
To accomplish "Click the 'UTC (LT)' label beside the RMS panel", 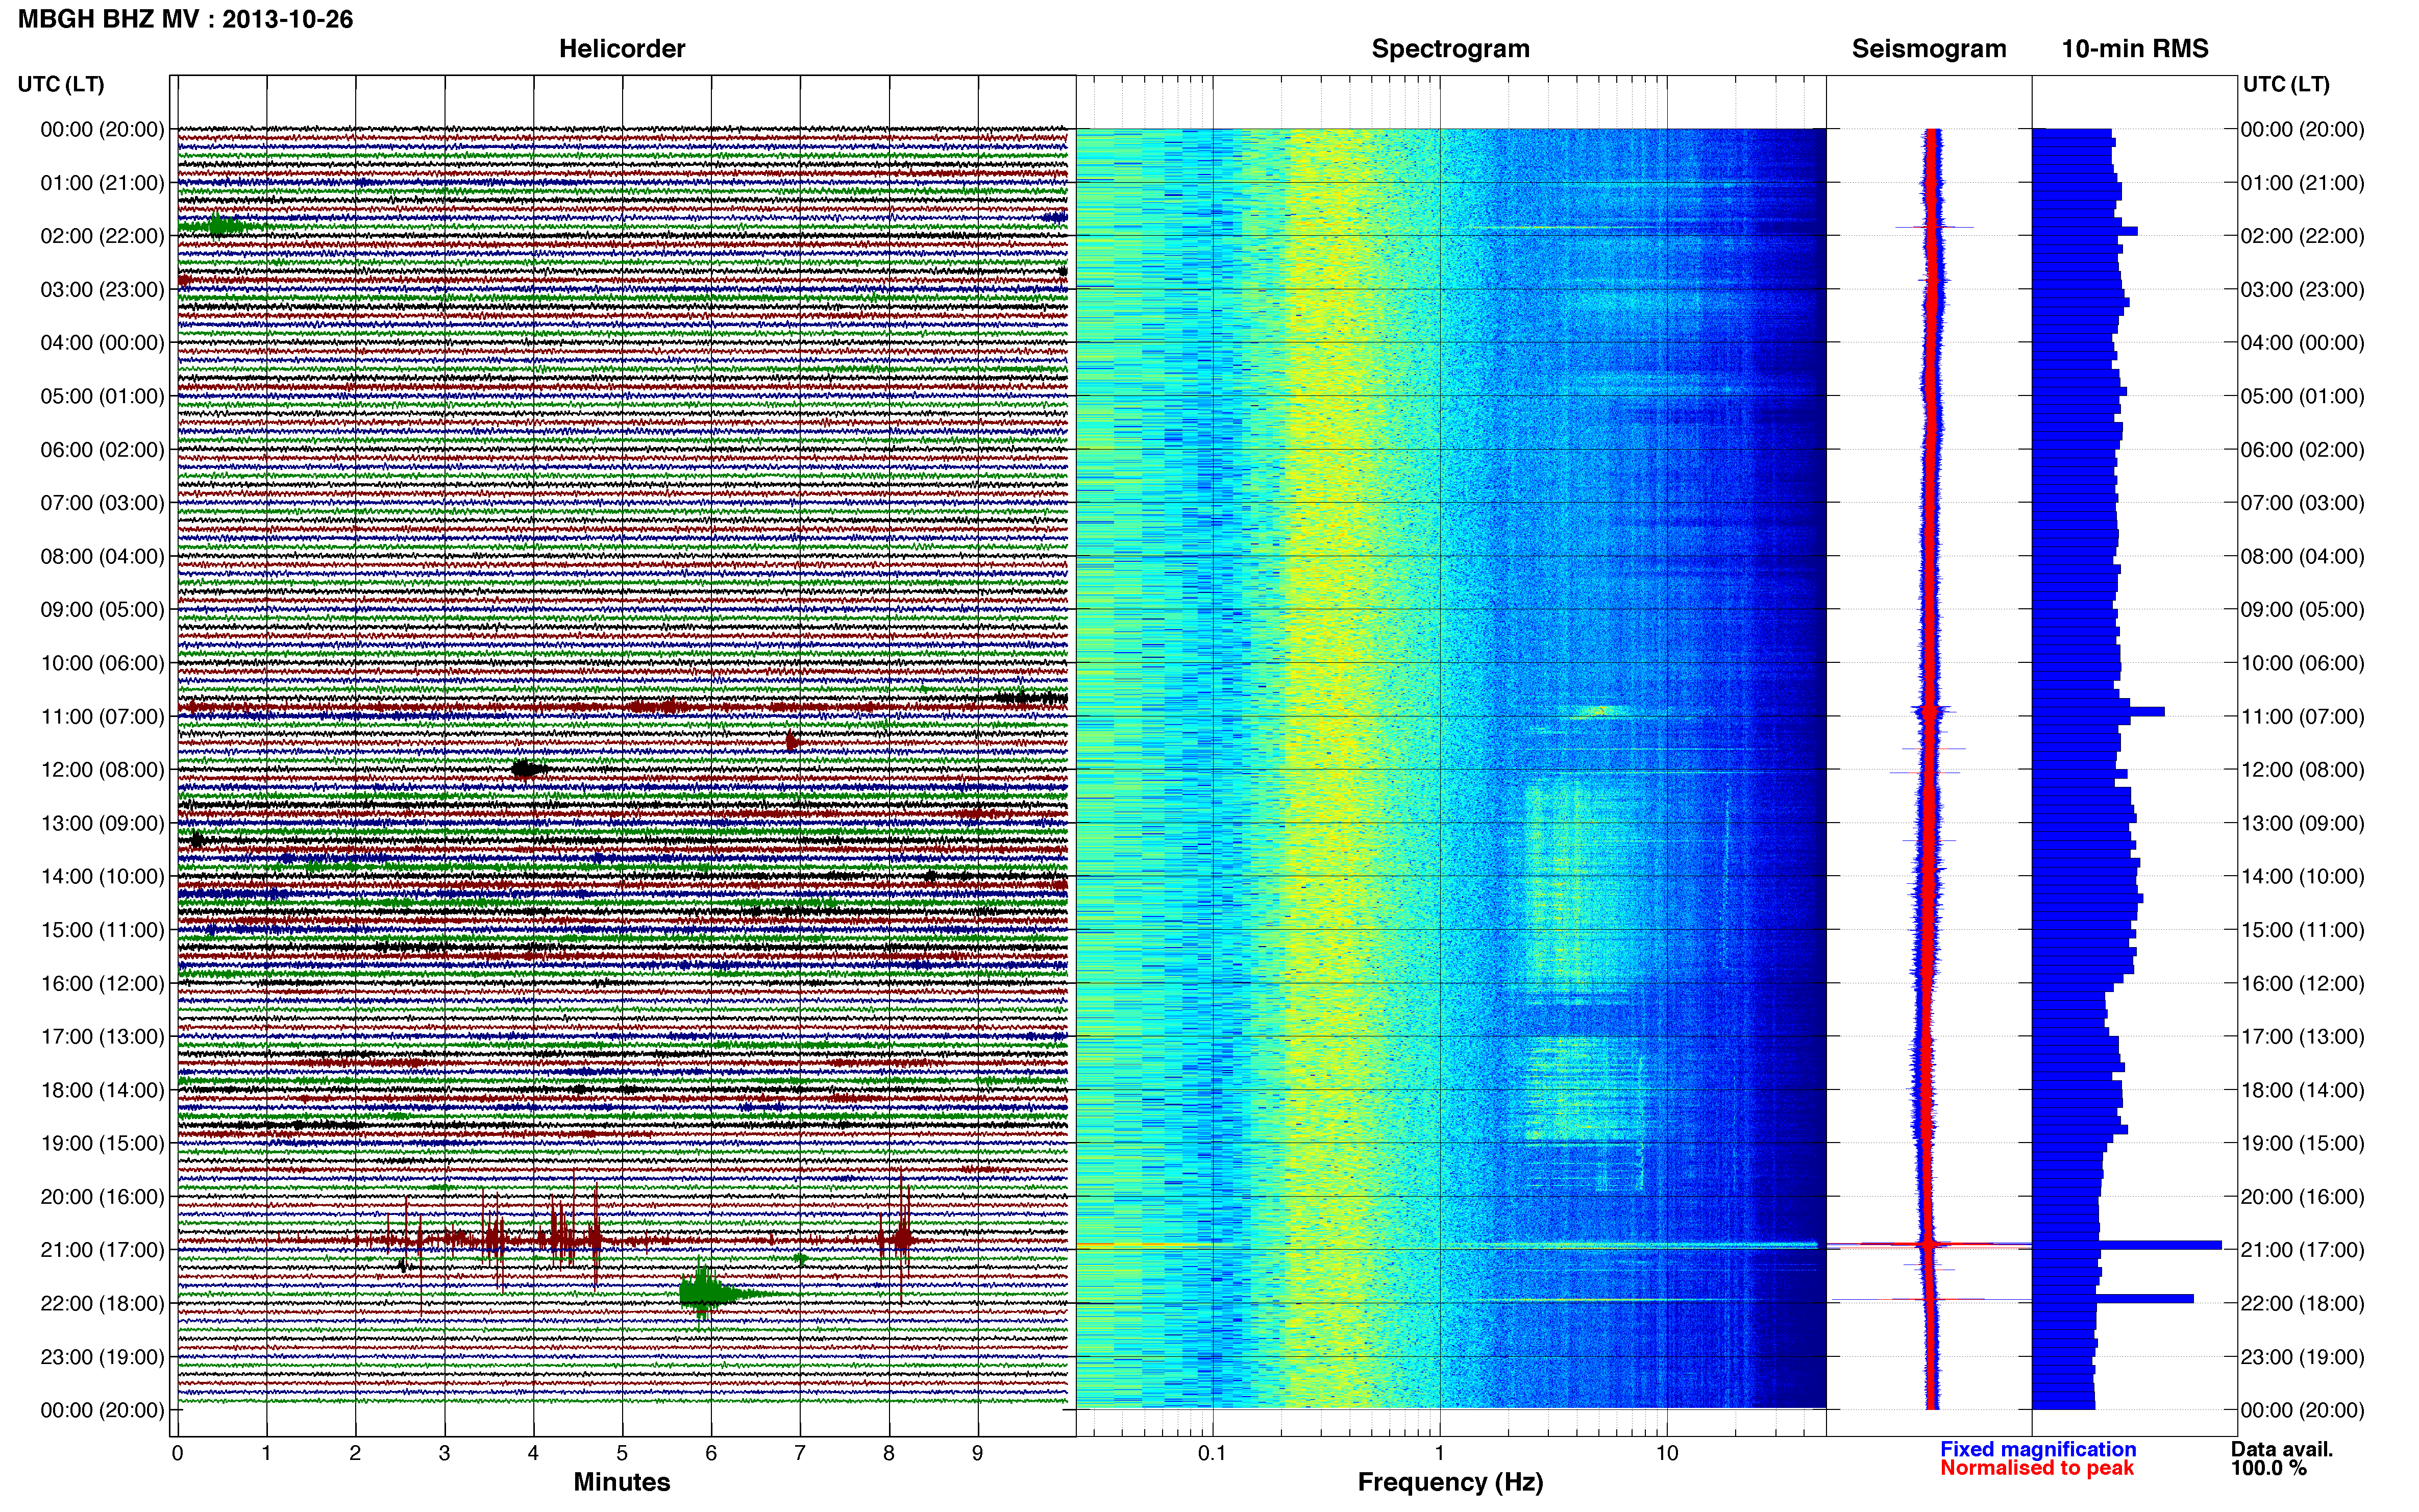I will click(x=2286, y=84).
